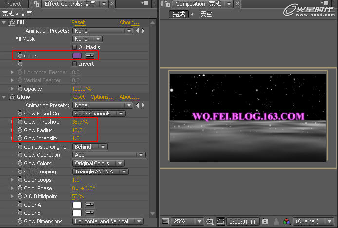Toggle the Glow Colors stopwatch
This screenshot has width=338, height=228.
coord(20,163)
